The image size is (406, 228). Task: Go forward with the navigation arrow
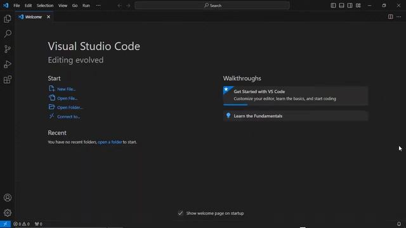click(128, 6)
